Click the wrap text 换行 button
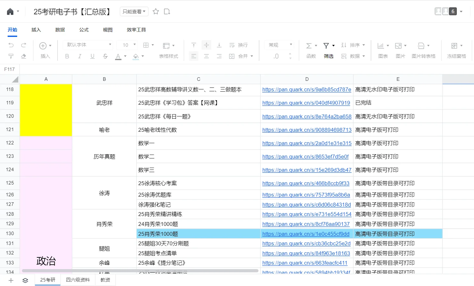Image resolution: width=474 pixels, height=286 pixels. coord(238,45)
